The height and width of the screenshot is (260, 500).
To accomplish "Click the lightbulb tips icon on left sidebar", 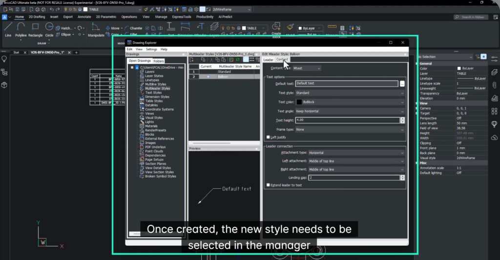I will [x=4, y=59].
